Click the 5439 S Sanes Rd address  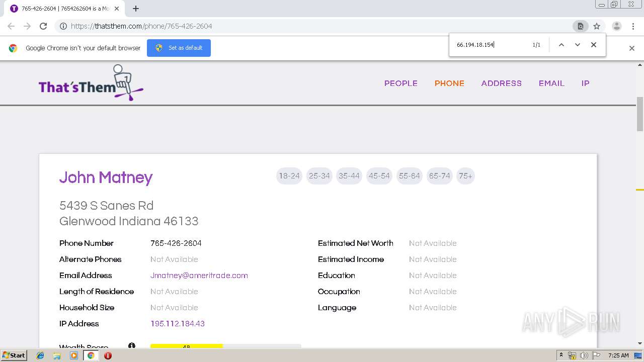pos(107,206)
